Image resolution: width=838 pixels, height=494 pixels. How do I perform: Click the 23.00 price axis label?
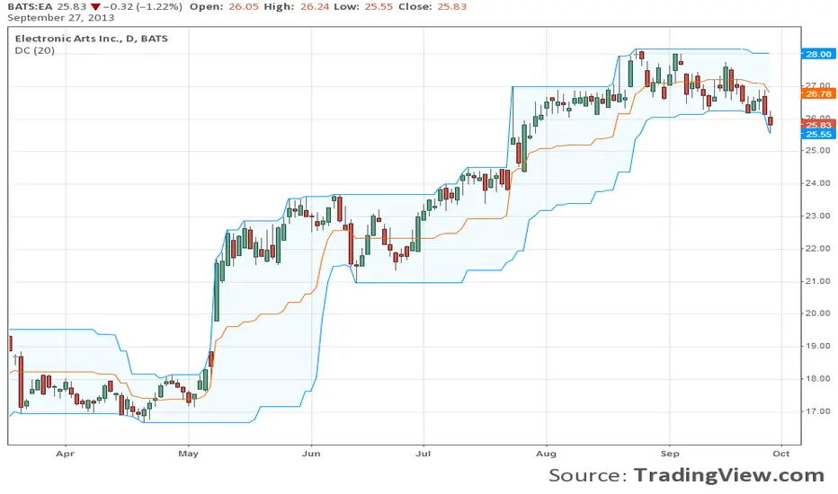pyautogui.click(x=819, y=216)
